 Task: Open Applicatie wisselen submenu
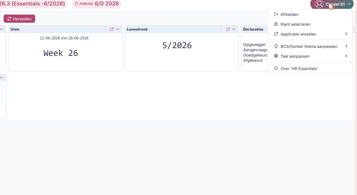[310, 34]
